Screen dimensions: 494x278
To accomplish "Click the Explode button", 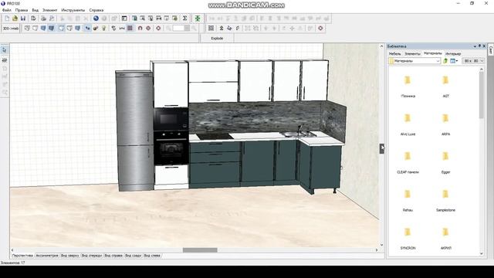I will [217, 39].
